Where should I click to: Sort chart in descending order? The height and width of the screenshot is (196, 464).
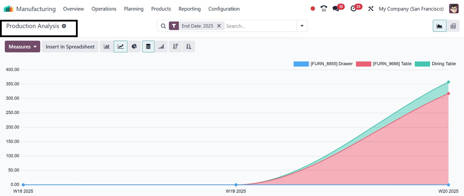175,46
